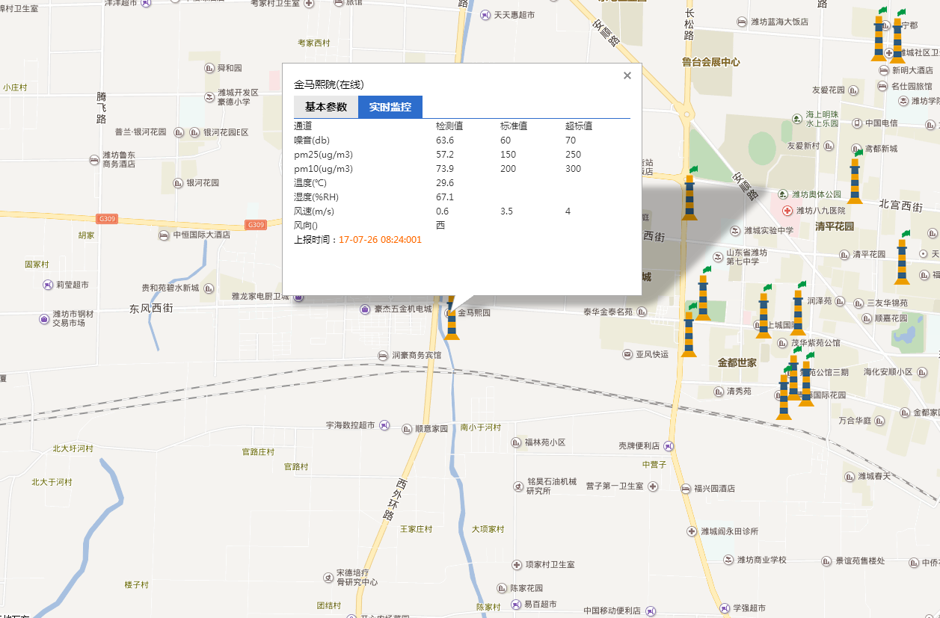Select the tower marker on 安顺路 near 鲁台会展中心
The width and height of the screenshot is (940, 618).
click(x=689, y=197)
